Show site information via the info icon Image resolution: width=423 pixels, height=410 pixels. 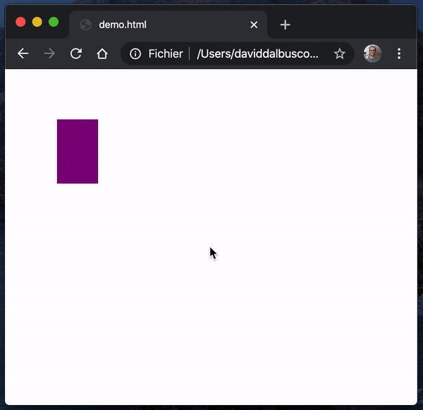point(135,54)
